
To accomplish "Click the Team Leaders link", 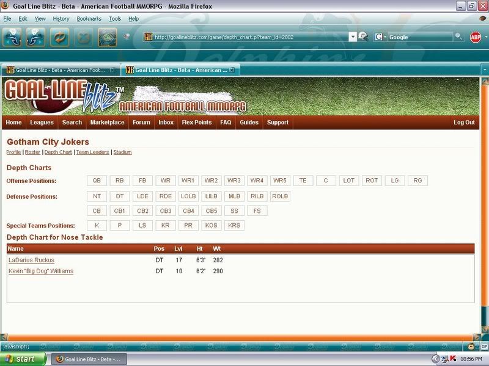I will [93, 152].
